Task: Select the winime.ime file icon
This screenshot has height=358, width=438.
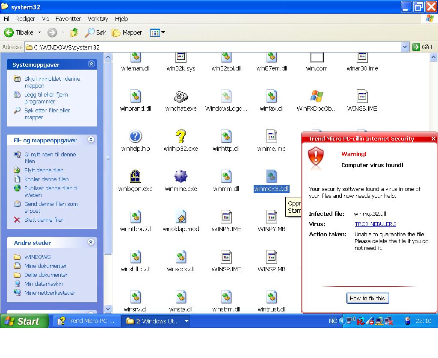Action: click(x=271, y=137)
